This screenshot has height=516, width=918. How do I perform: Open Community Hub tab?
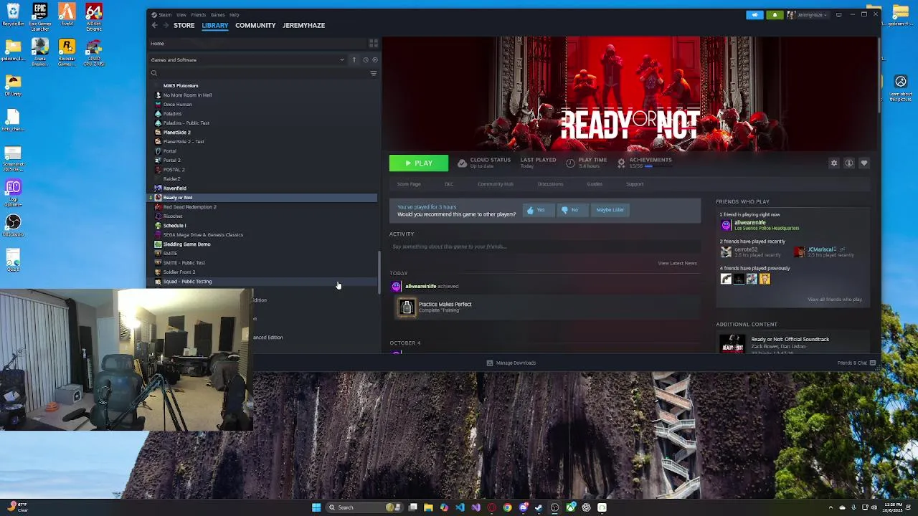pos(496,184)
